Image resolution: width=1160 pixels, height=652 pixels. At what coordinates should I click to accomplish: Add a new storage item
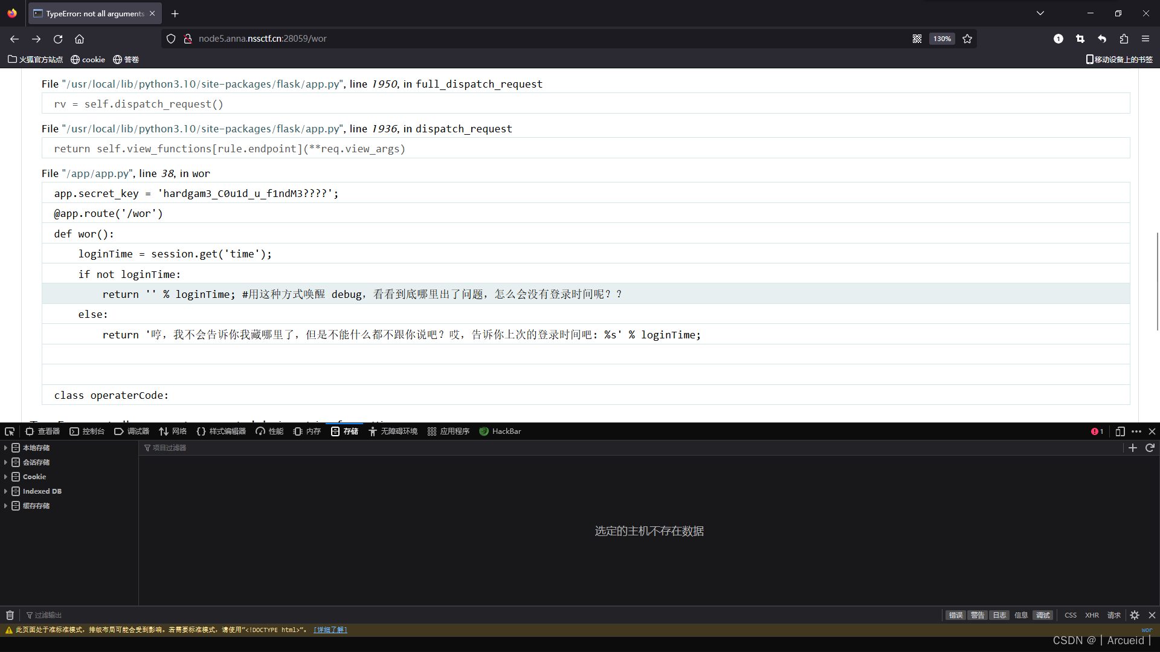tap(1133, 448)
